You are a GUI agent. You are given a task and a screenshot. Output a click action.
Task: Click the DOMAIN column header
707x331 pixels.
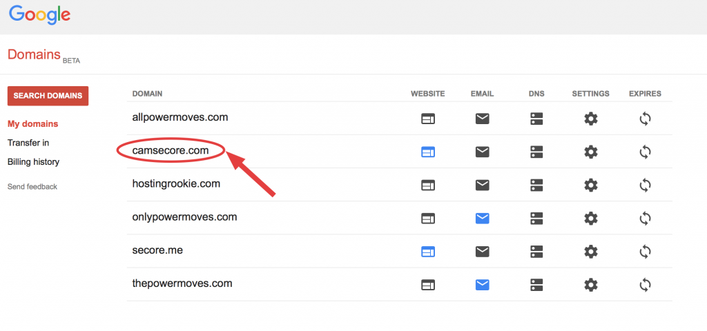click(148, 94)
